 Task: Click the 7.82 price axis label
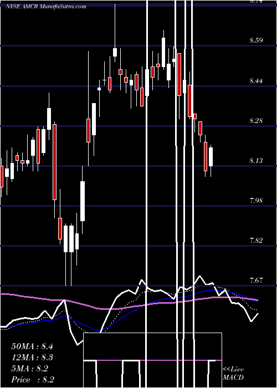pos(256,240)
